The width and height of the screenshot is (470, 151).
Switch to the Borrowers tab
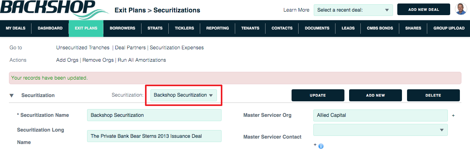[x=122, y=28]
